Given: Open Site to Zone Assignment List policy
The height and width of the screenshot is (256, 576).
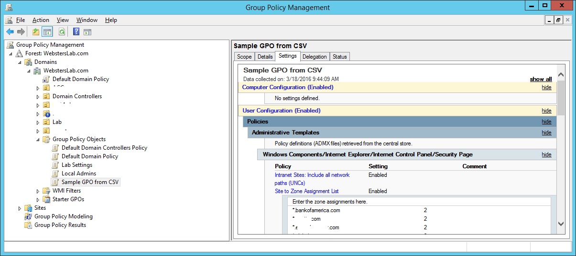Looking at the screenshot, I should pyautogui.click(x=306, y=191).
